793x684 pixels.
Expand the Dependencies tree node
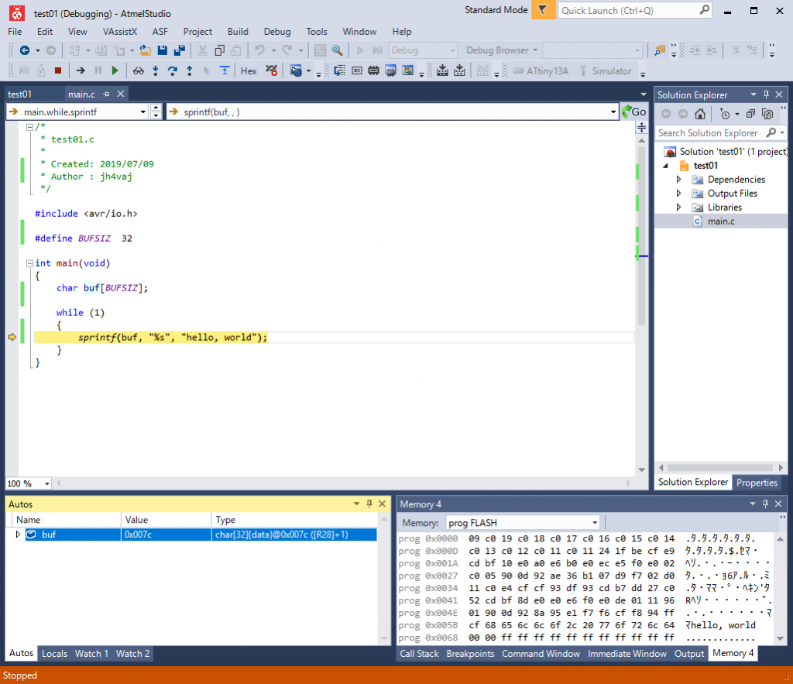point(679,179)
